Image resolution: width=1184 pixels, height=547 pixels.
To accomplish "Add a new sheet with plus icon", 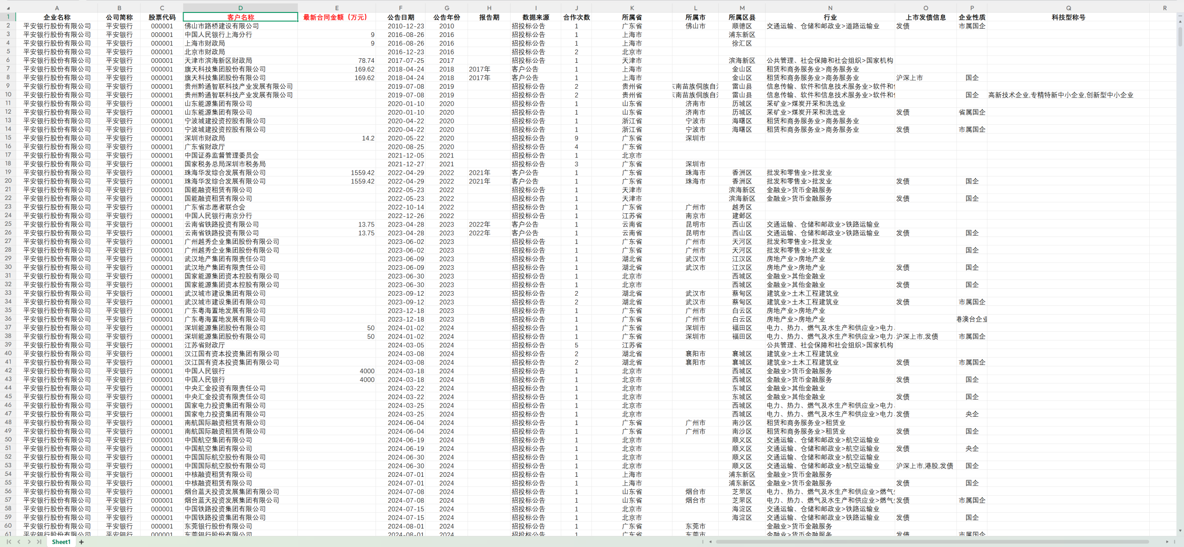I will click(81, 542).
